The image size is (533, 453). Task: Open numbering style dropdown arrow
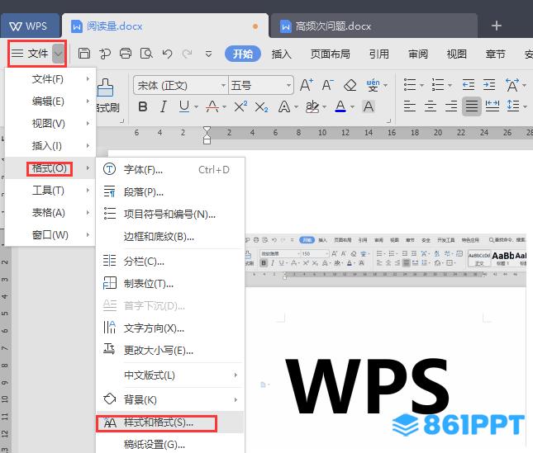tap(450, 85)
